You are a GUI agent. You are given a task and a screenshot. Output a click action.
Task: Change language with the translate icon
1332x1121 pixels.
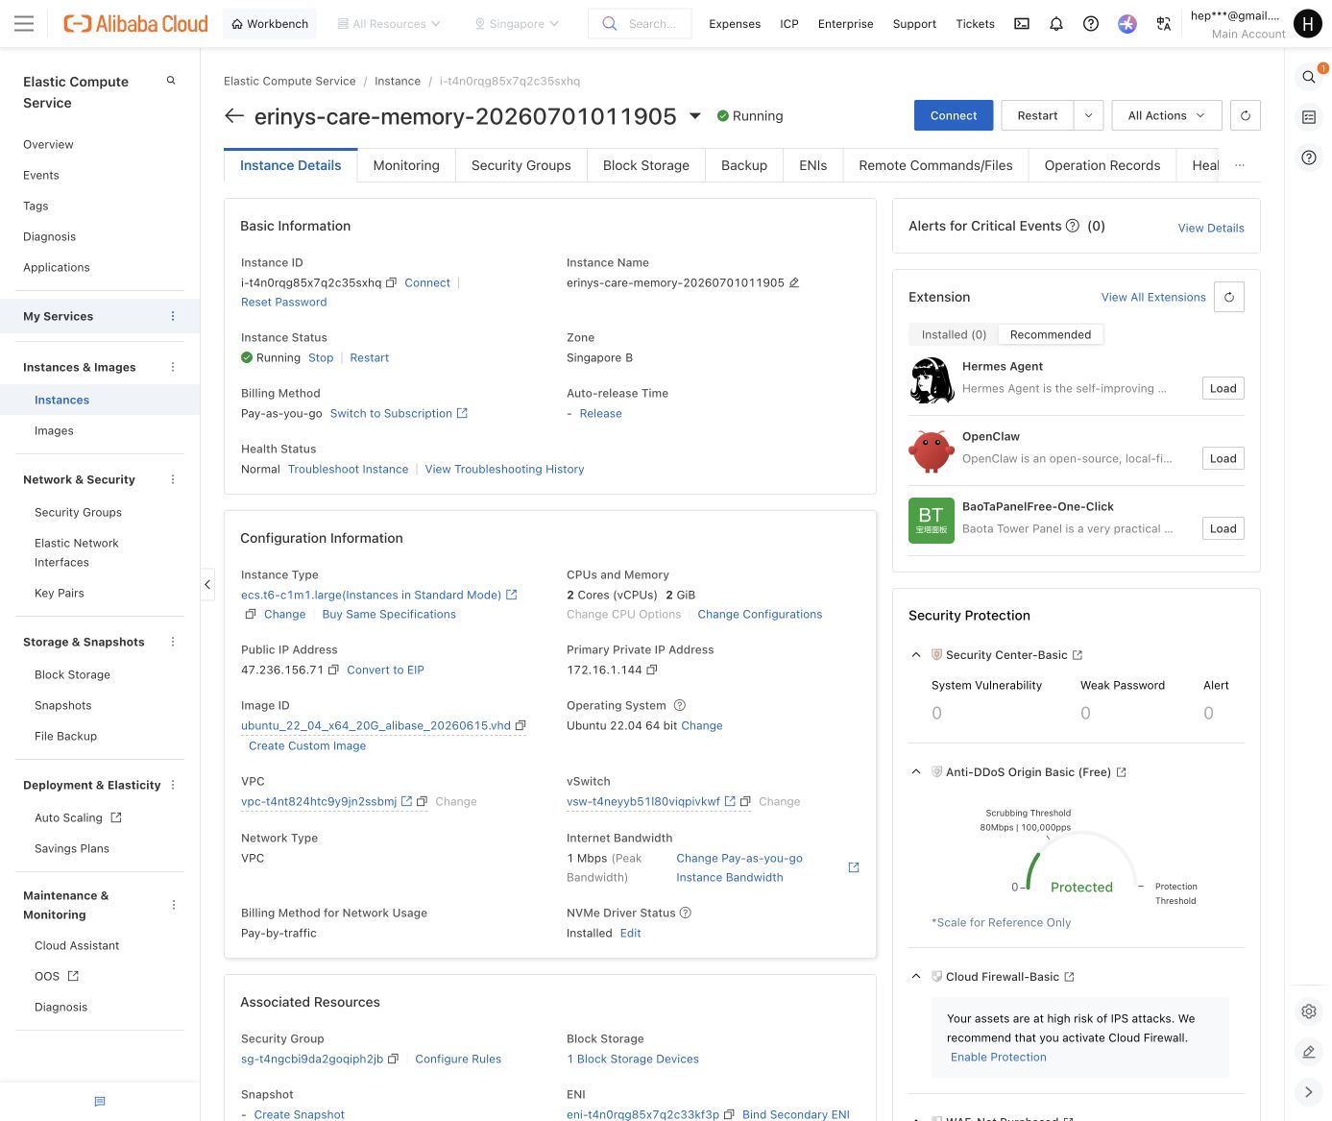click(1164, 24)
